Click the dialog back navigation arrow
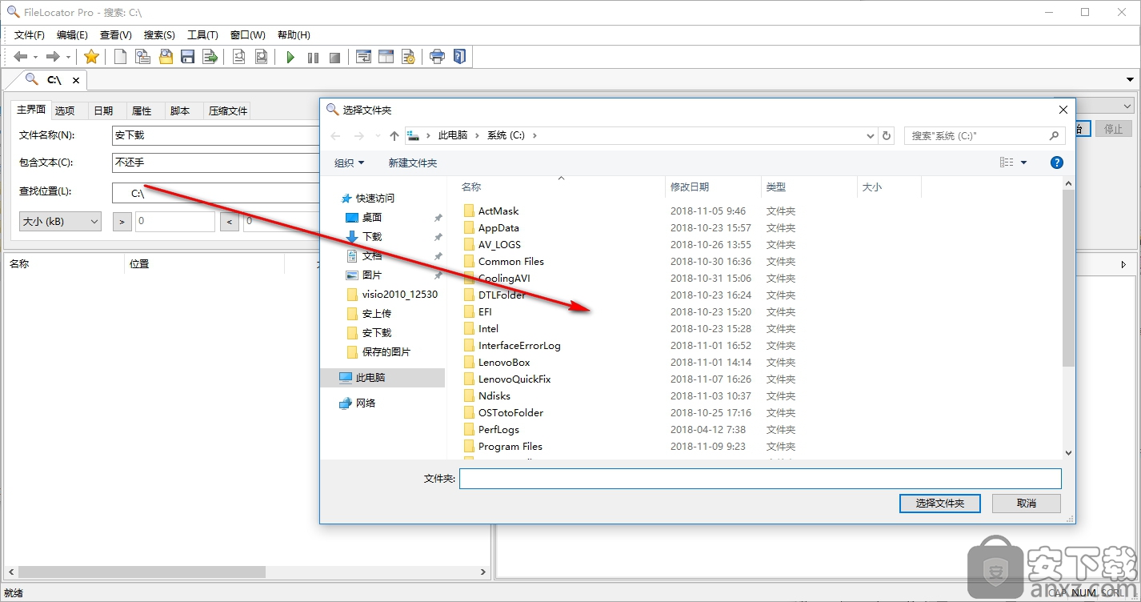Screen dimensions: 1141x602 coord(336,136)
